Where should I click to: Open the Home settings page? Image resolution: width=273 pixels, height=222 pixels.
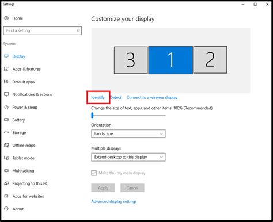18,18
